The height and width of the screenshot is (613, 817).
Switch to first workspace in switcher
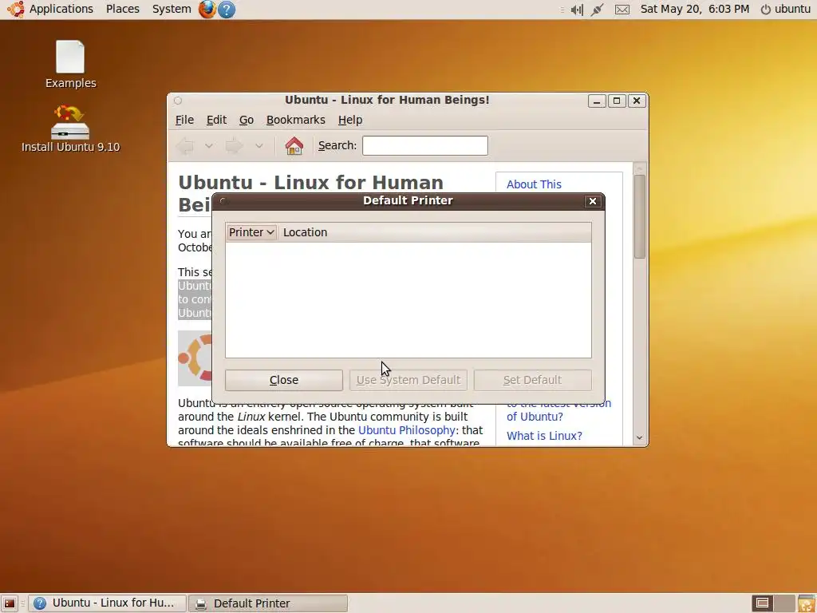762,603
